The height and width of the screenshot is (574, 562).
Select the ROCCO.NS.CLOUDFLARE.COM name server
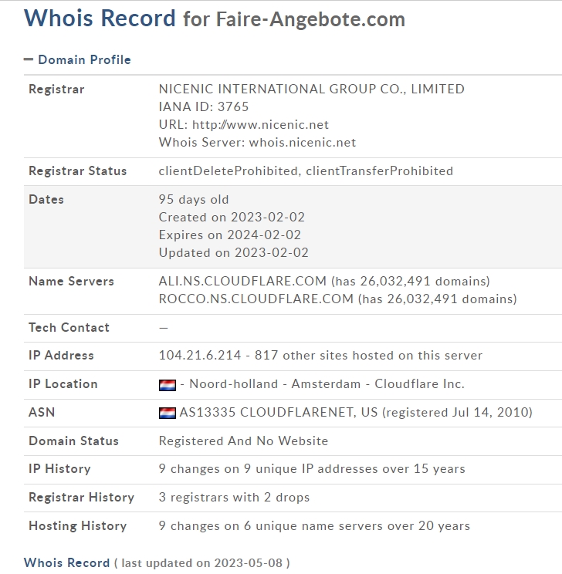coord(256,299)
